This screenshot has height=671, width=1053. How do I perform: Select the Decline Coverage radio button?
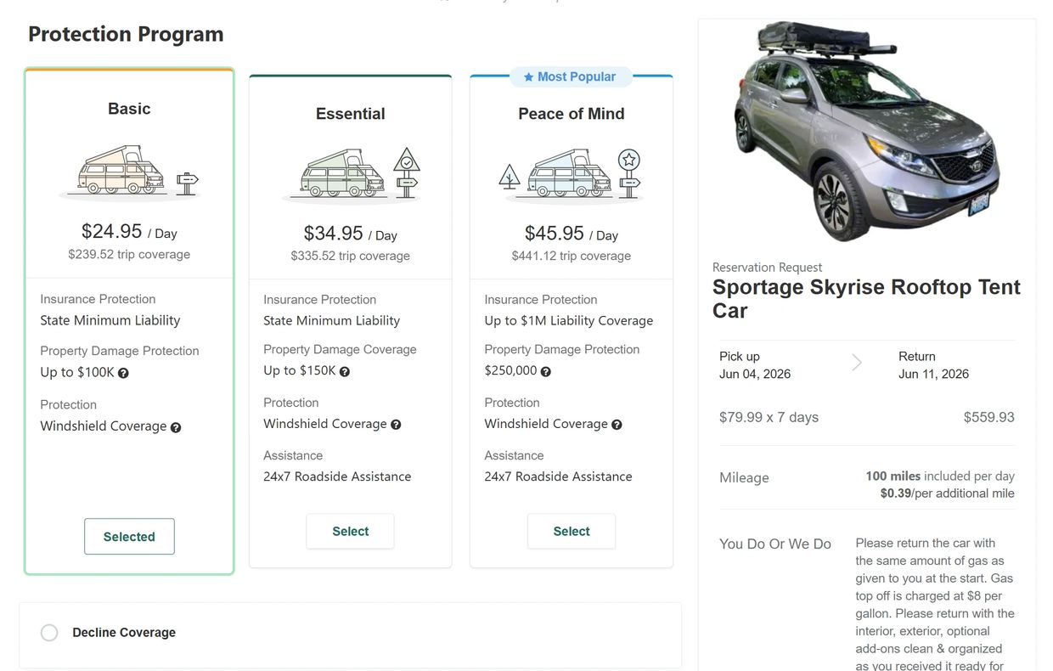pyautogui.click(x=49, y=632)
